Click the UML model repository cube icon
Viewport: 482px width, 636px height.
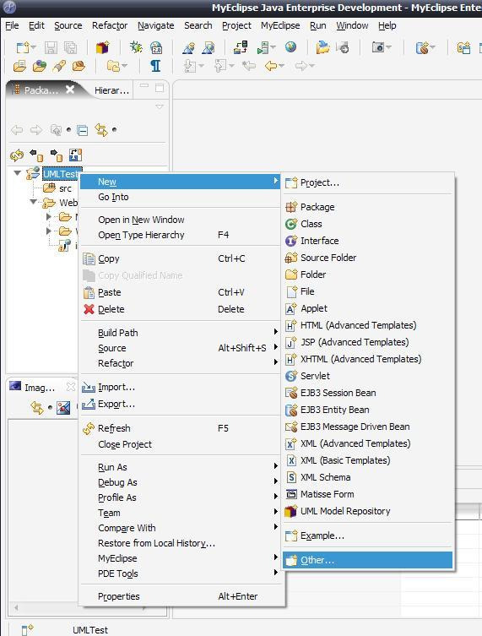[102, 47]
